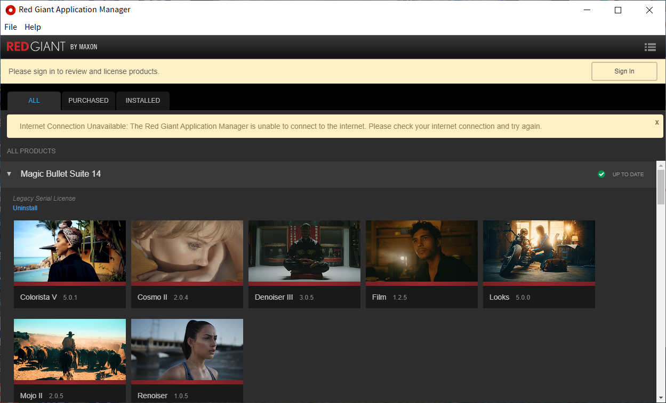
Task: Click the Red Giant title bar app icon
Action: coord(10,10)
